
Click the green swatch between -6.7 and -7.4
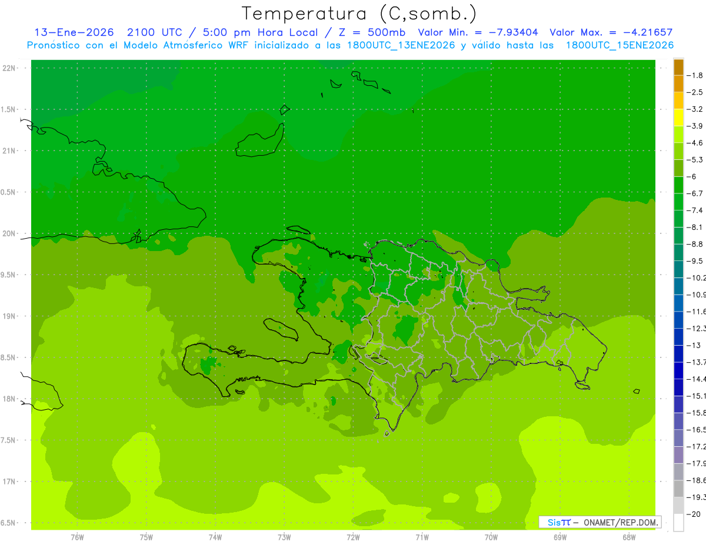(x=678, y=202)
